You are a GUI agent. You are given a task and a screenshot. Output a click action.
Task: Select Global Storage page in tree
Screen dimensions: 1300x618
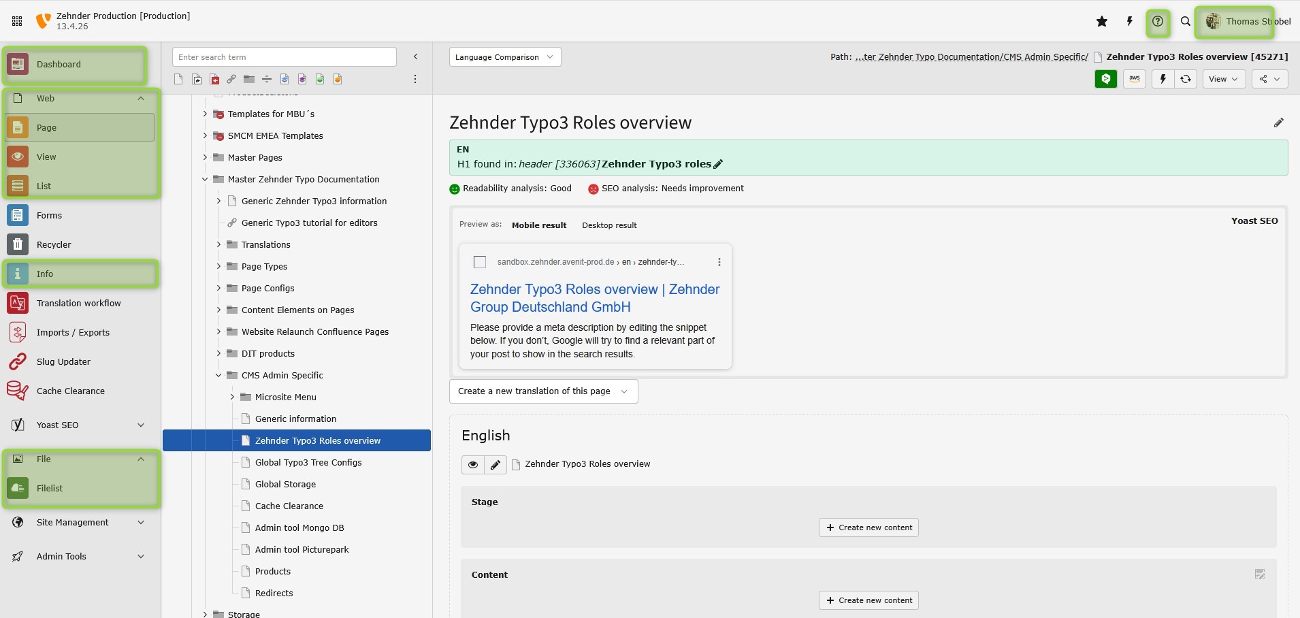pos(285,485)
